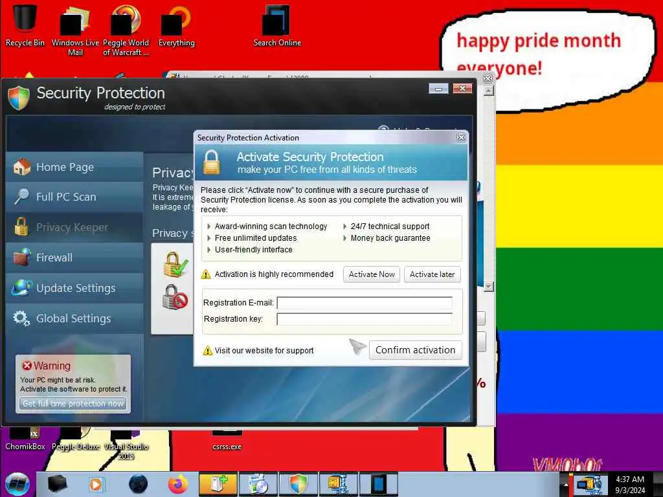Select Full PC Scan in sidebar

74,197
